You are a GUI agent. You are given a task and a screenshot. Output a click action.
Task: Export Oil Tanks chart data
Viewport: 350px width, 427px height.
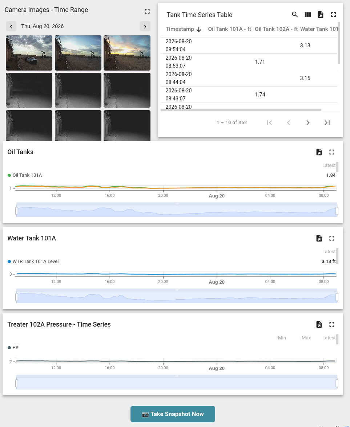point(319,152)
